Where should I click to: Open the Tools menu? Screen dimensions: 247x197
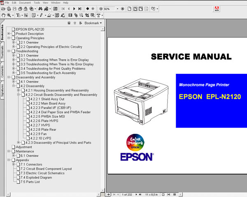click(x=37, y=3)
